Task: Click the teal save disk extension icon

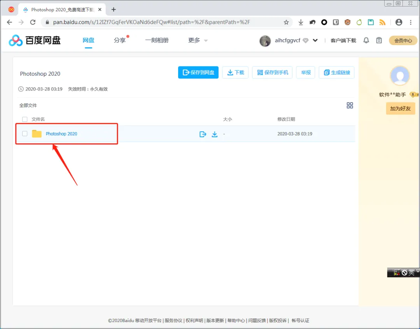Action: click(x=371, y=22)
